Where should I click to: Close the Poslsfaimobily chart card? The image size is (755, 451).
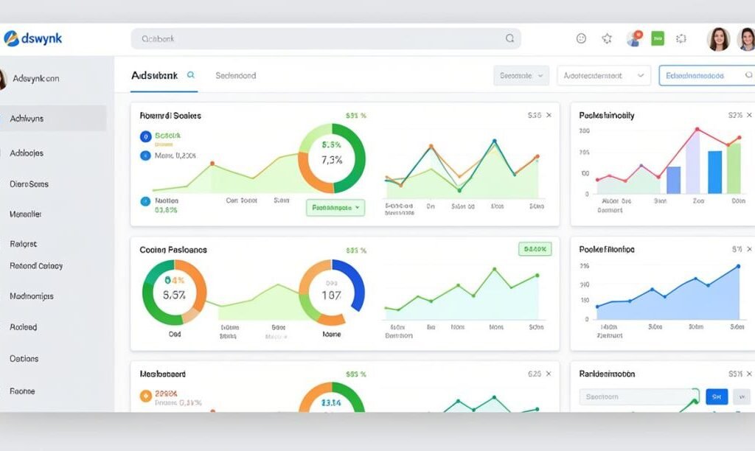pyautogui.click(x=750, y=116)
